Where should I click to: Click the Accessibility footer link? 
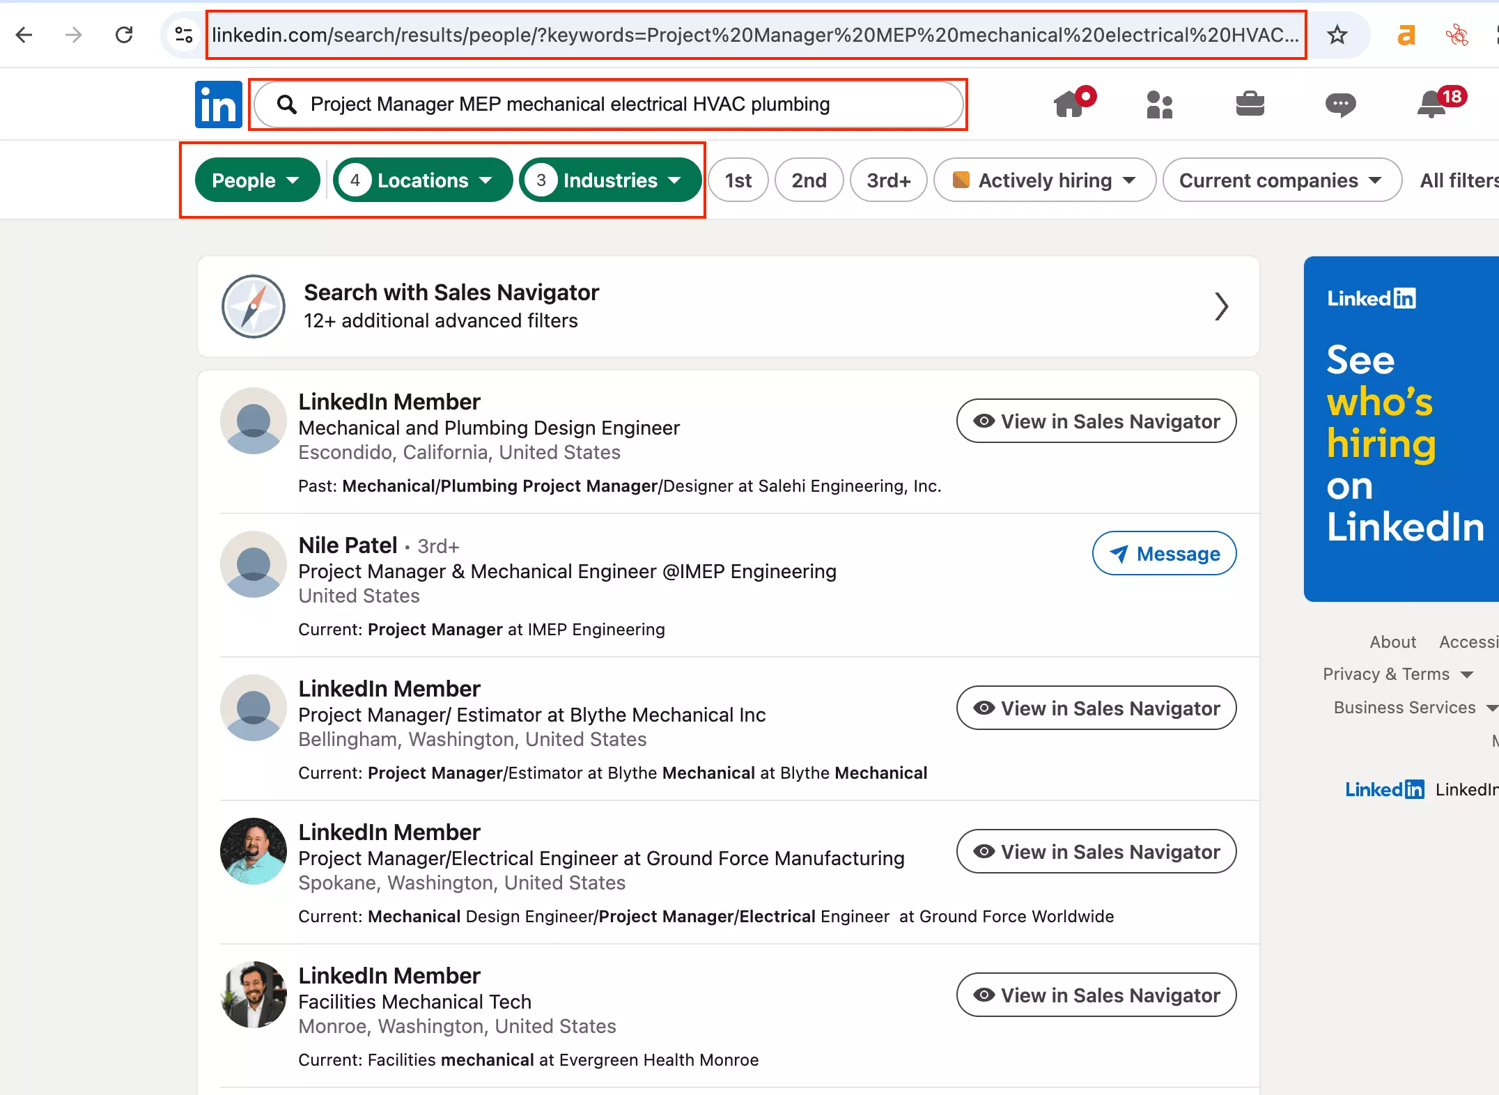(1469, 642)
